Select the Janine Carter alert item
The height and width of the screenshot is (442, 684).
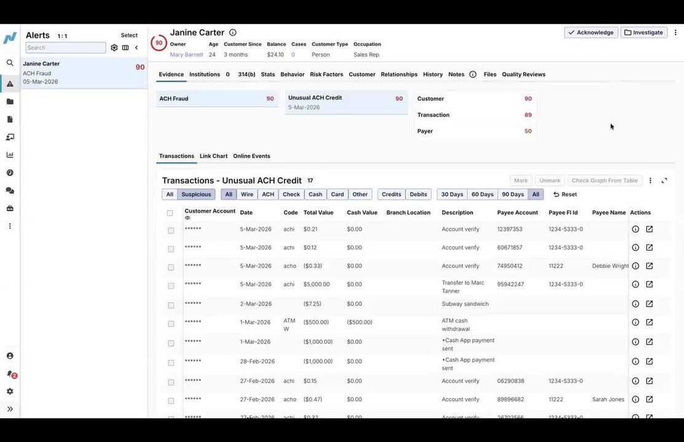coord(84,73)
